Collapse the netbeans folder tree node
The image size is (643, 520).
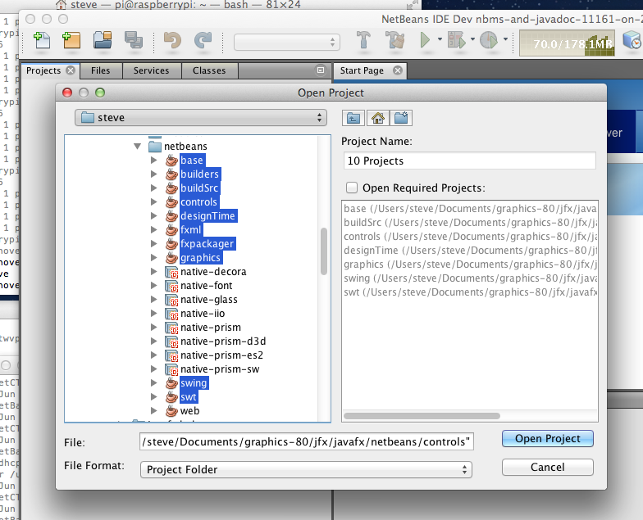tap(137, 147)
